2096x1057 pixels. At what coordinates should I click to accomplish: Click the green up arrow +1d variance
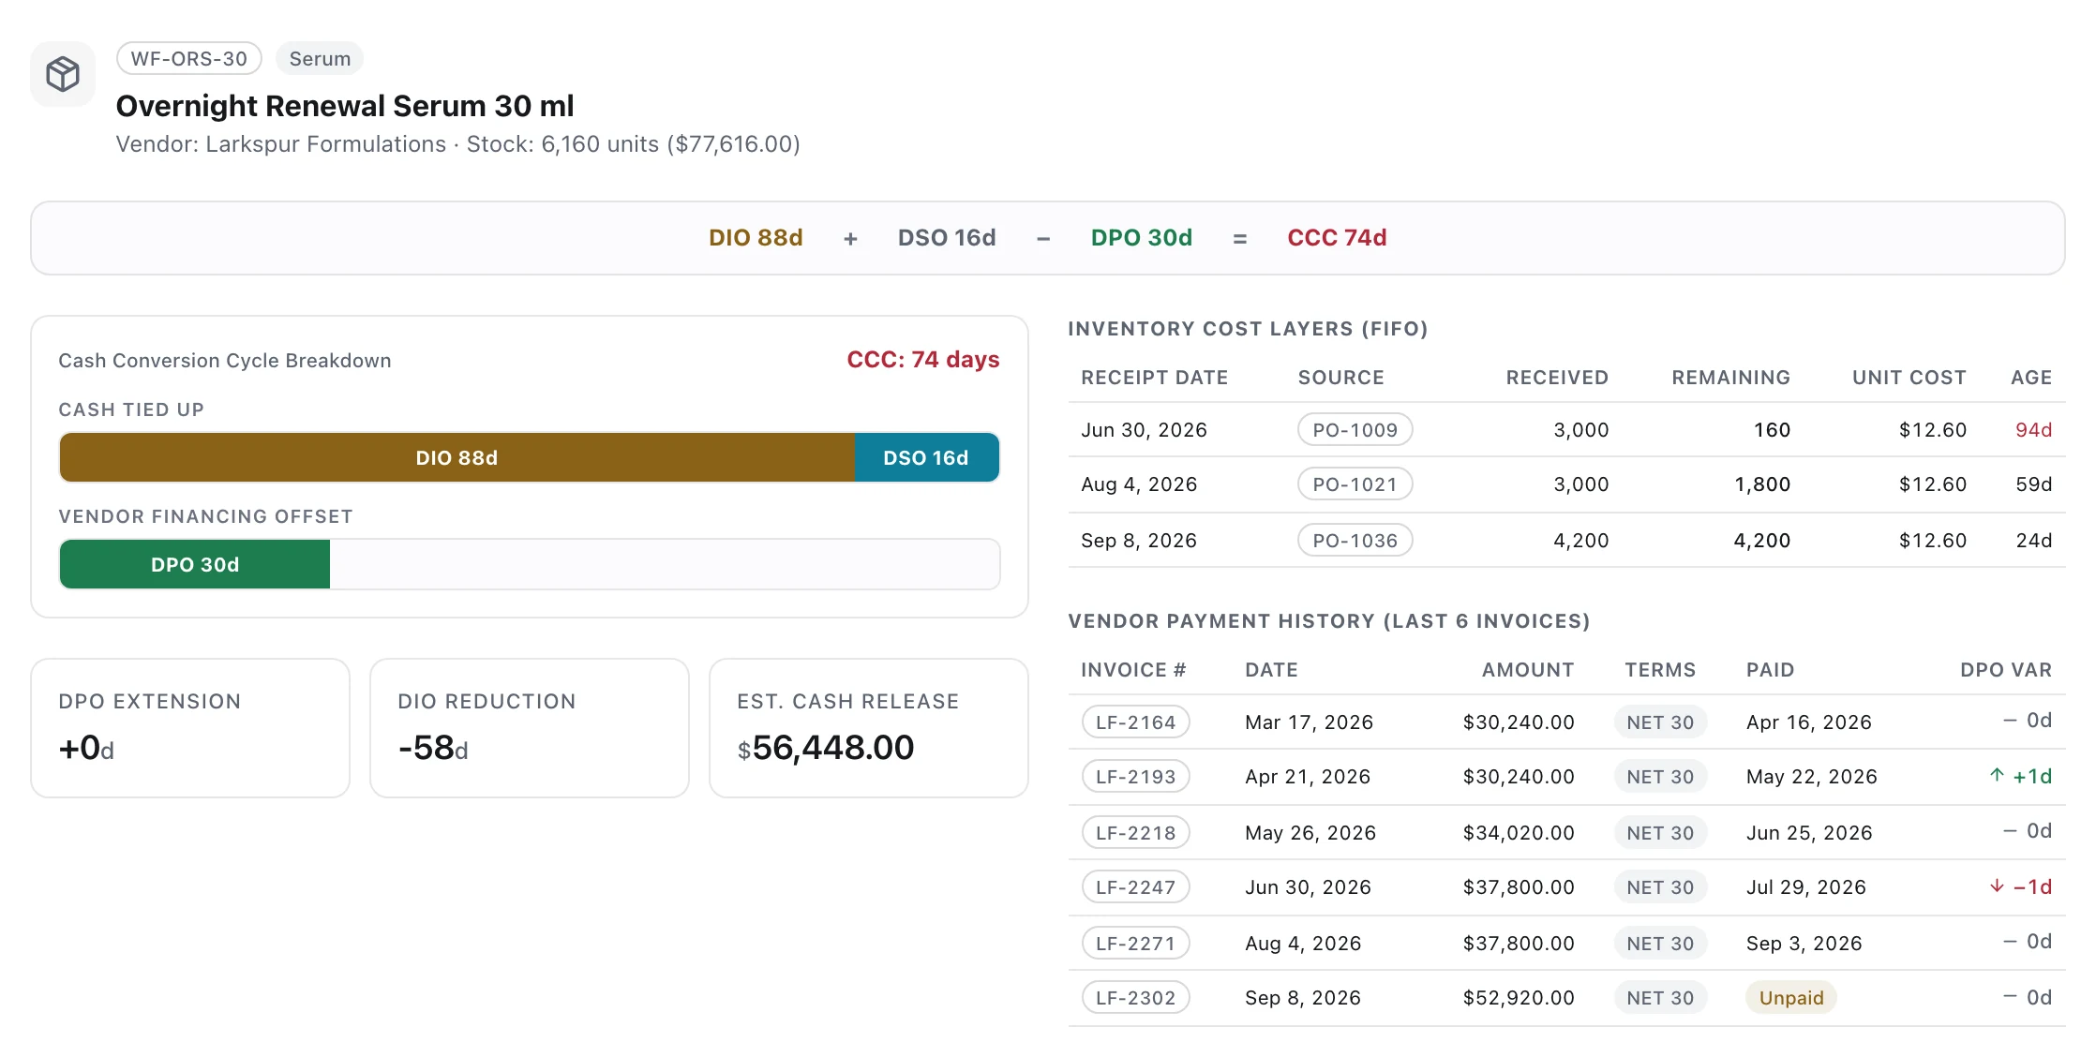click(2020, 776)
